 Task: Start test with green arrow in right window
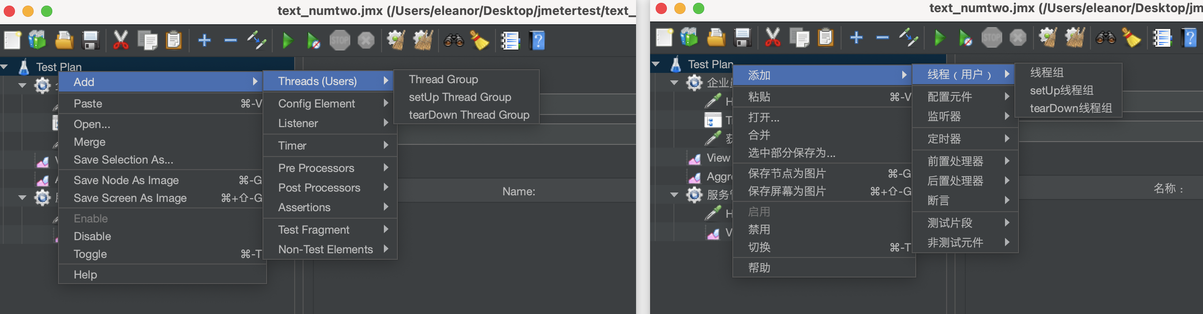940,38
